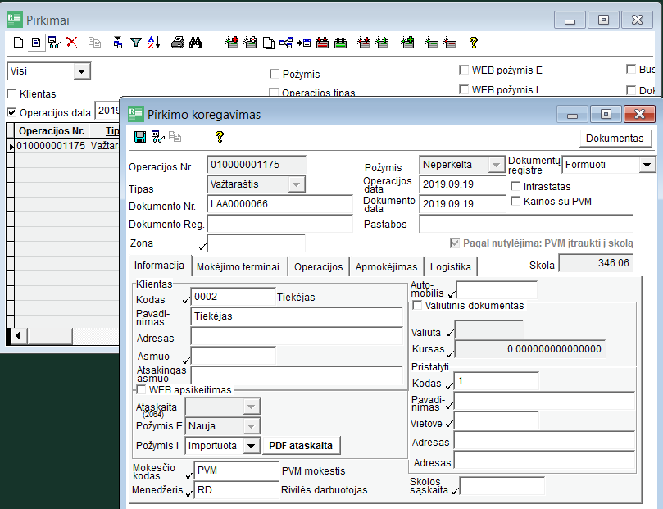Click the printer icon in Pirkimai toolbar
This screenshot has width=663, height=509.
(178, 43)
